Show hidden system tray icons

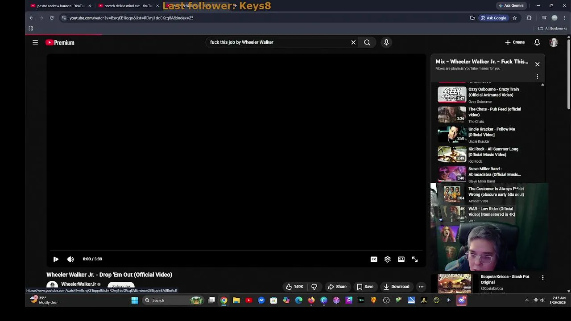point(527,300)
